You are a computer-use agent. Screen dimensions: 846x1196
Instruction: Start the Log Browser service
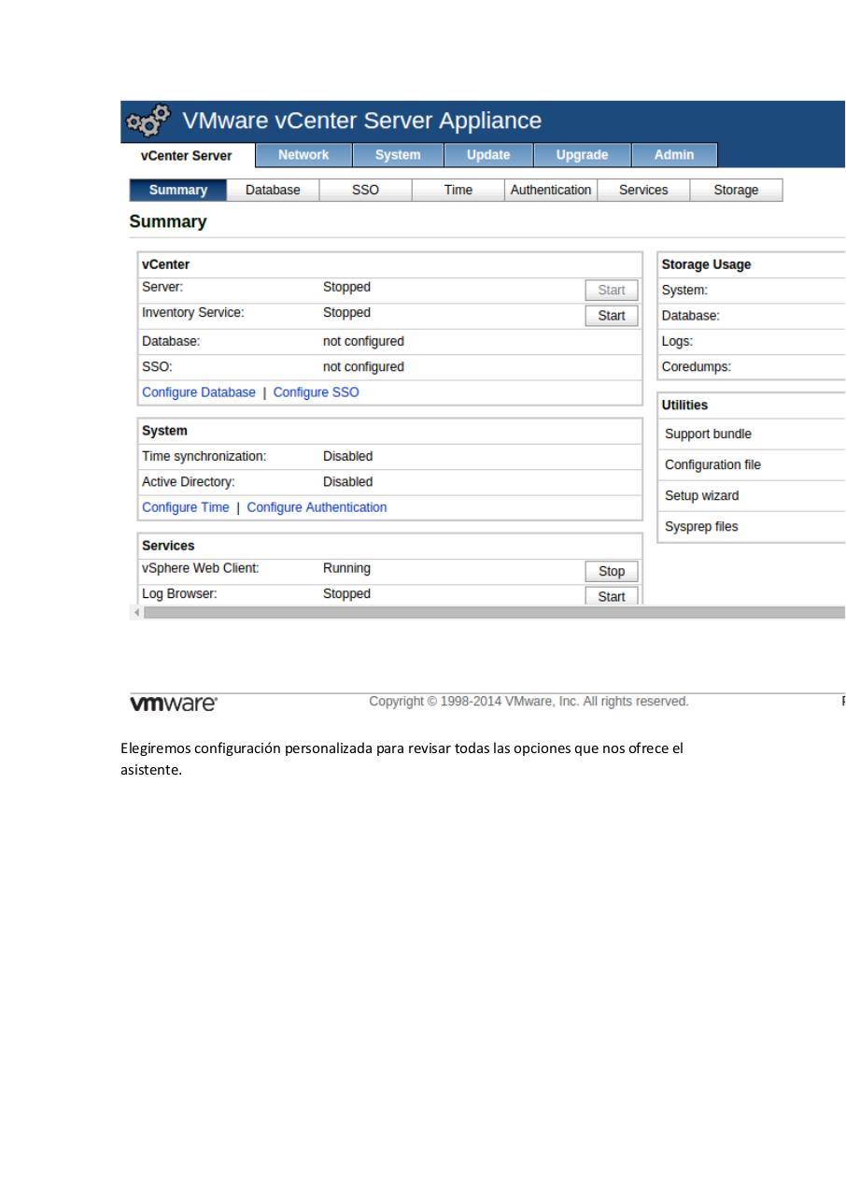[611, 596]
